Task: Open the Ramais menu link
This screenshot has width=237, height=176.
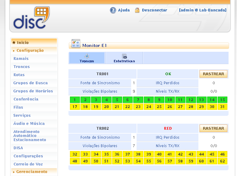Action: (x=21, y=59)
